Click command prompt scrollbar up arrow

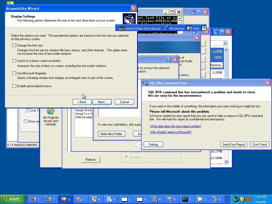180,18
